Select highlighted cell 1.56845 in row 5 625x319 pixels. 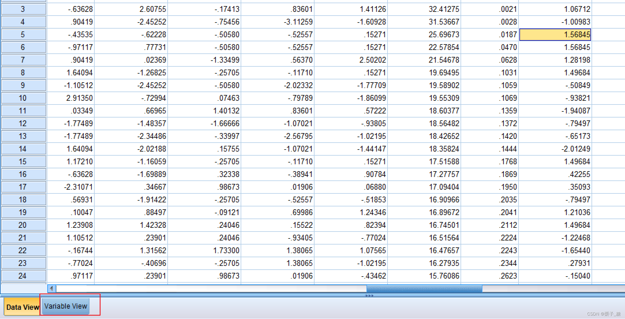[x=555, y=35]
